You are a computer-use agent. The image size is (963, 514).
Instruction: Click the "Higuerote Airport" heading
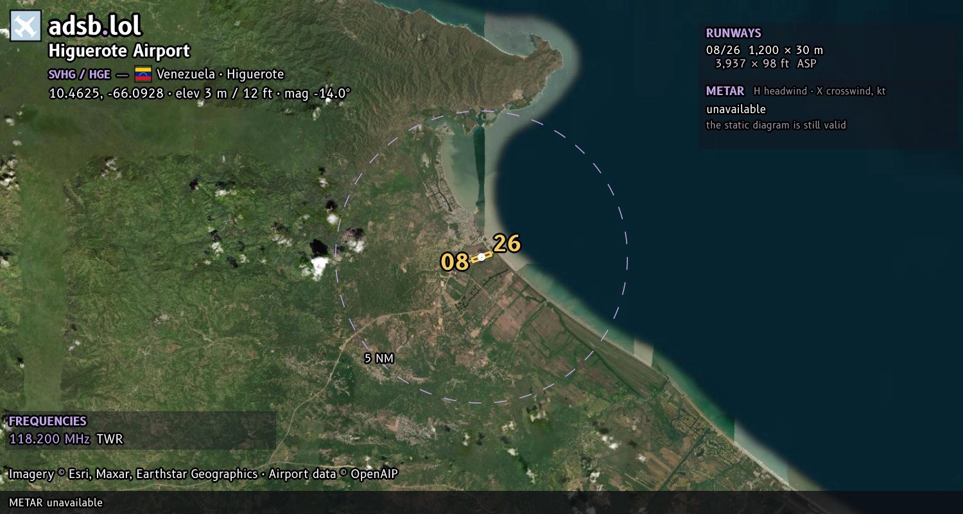(x=119, y=51)
